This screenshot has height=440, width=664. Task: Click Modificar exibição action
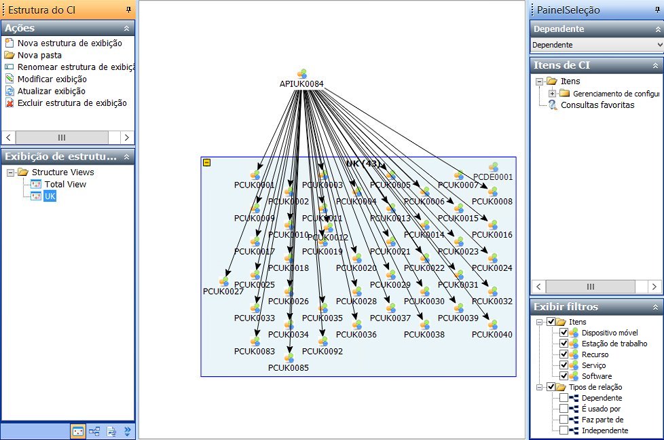pyautogui.click(x=52, y=79)
